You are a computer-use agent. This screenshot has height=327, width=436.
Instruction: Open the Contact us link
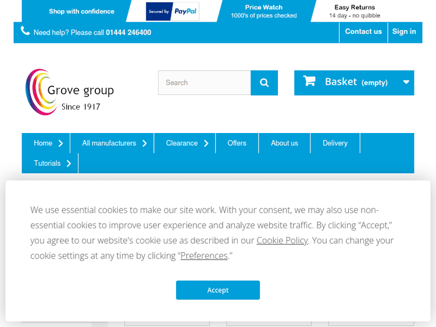point(363,32)
